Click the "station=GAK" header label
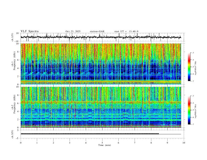Image resolution: width=207 pixels, height=160 pixels. (97, 31)
